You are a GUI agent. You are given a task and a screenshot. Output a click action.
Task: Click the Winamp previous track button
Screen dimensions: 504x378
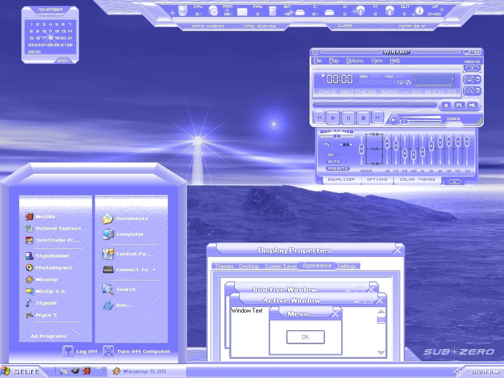point(319,118)
